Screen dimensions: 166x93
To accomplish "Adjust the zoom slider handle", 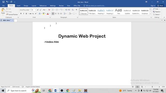I will (x=152, y=87).
